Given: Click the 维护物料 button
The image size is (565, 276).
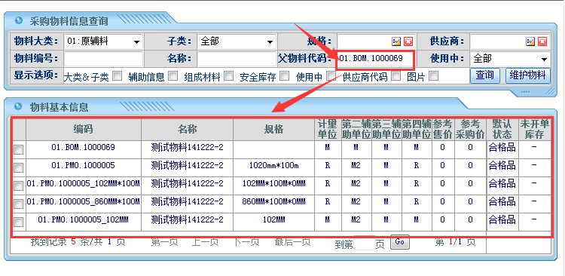Looking at the screenshot, I should [528, 75].
